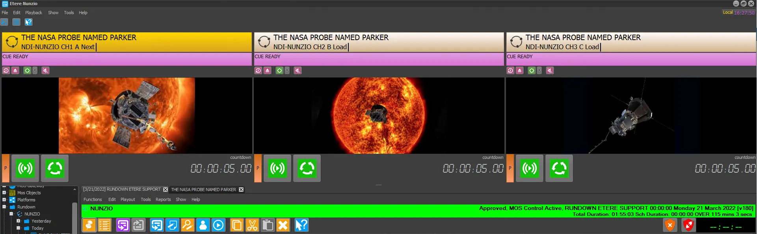
Task: Switch to THE NASA PROBE NAMED PARKER tab
Action: 203,190
